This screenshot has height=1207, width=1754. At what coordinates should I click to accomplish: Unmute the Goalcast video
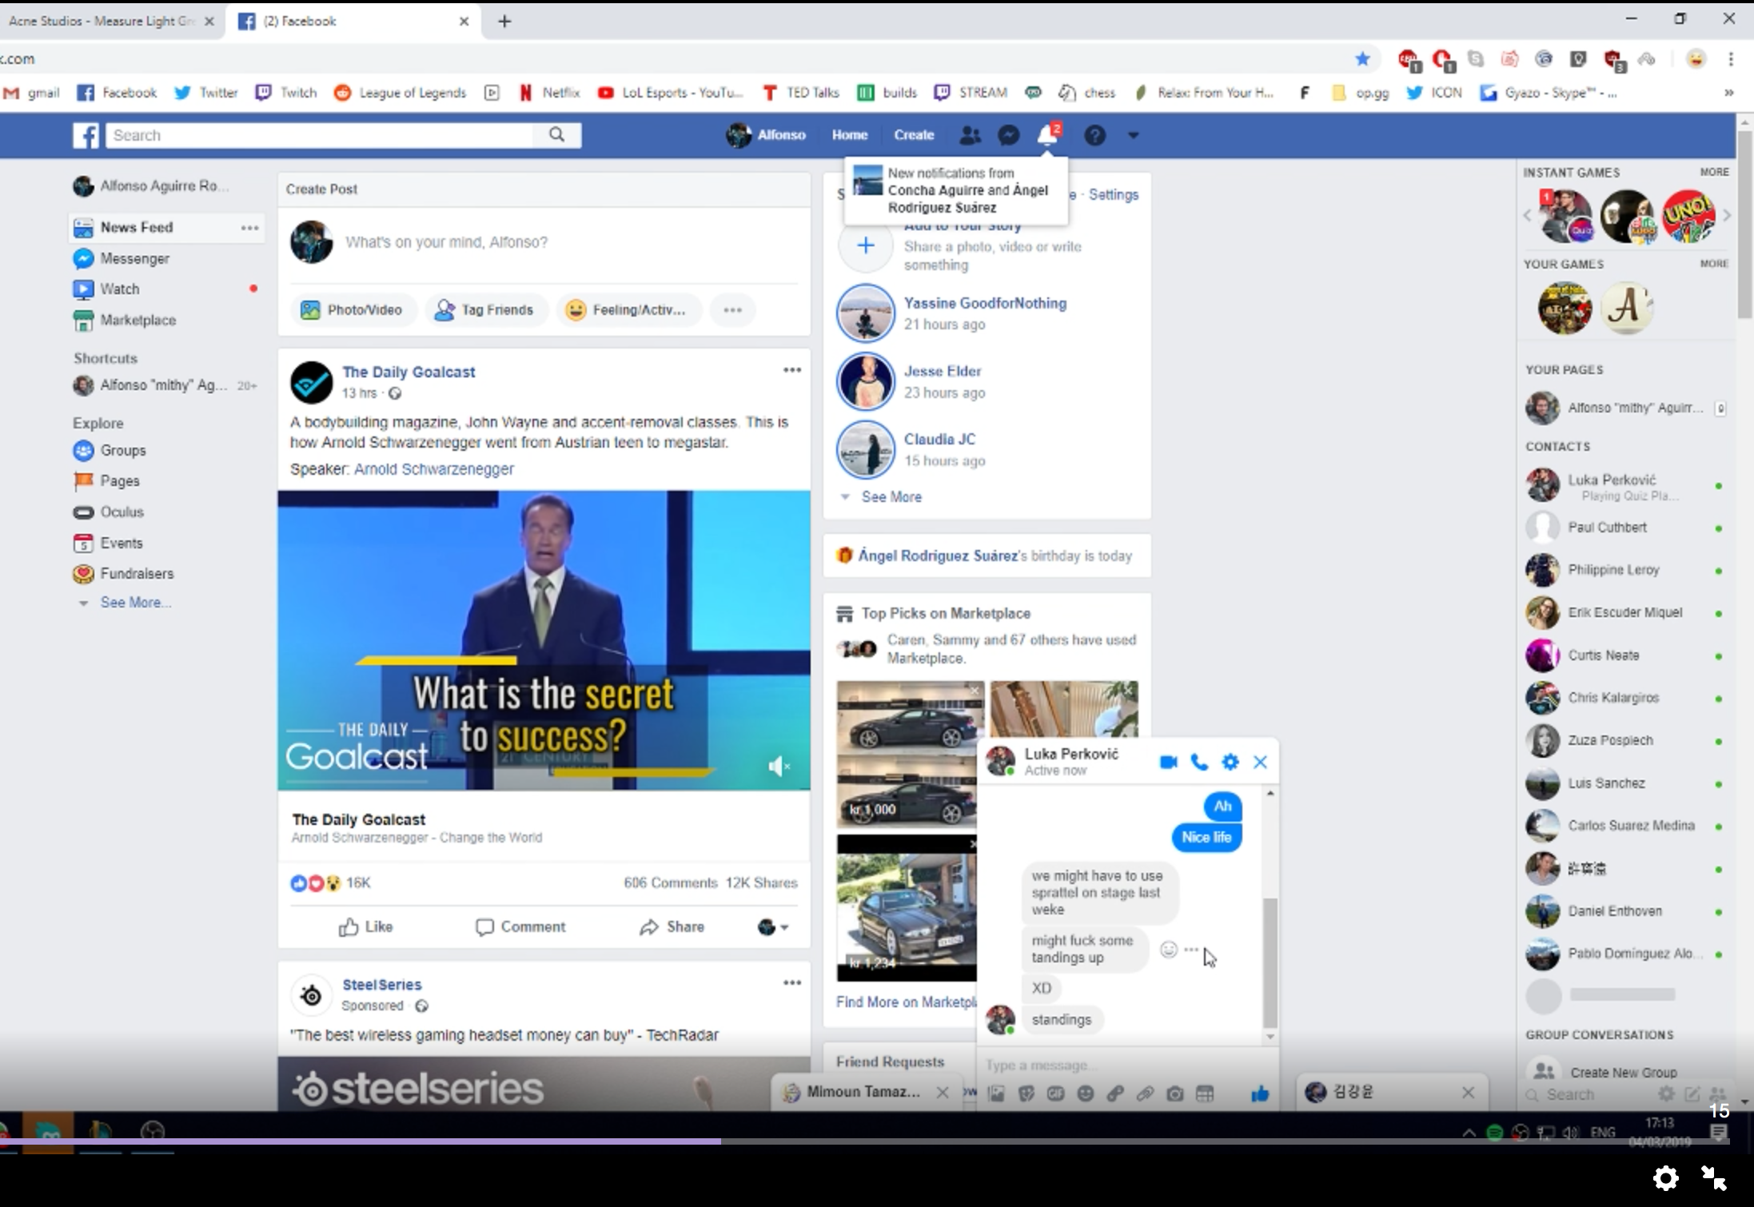tap(779, 767)
